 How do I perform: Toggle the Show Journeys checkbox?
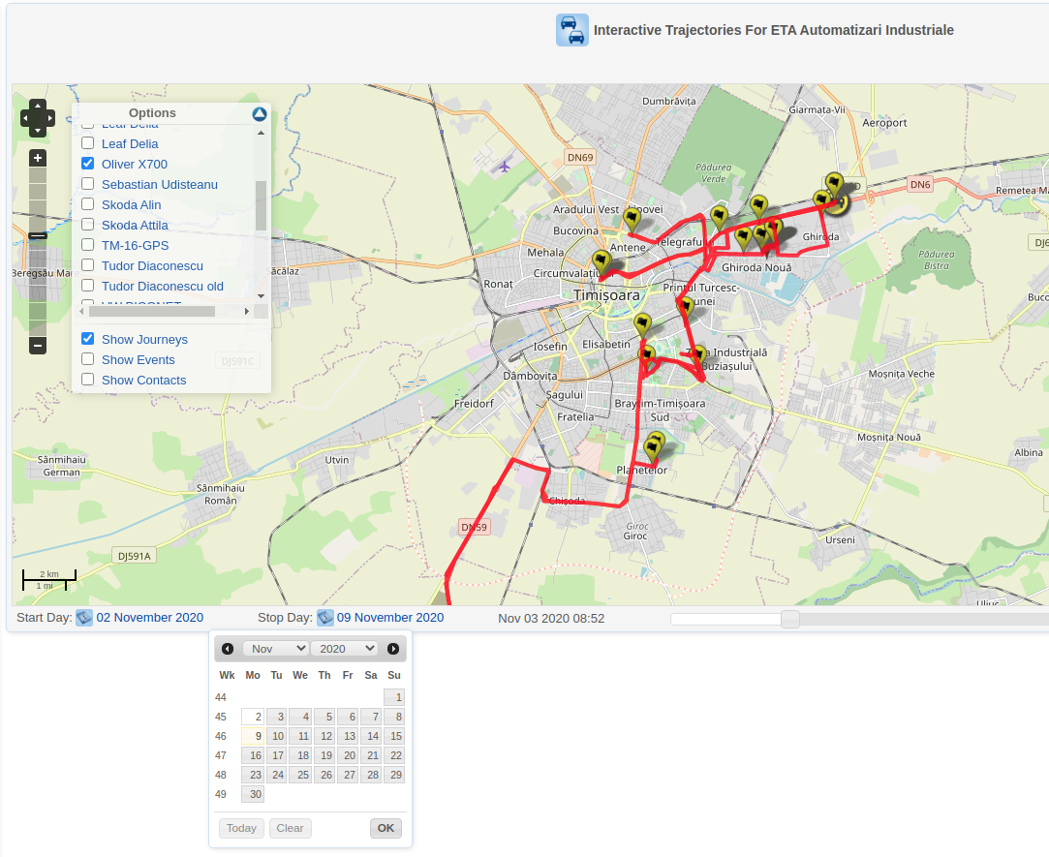point(88,339)
